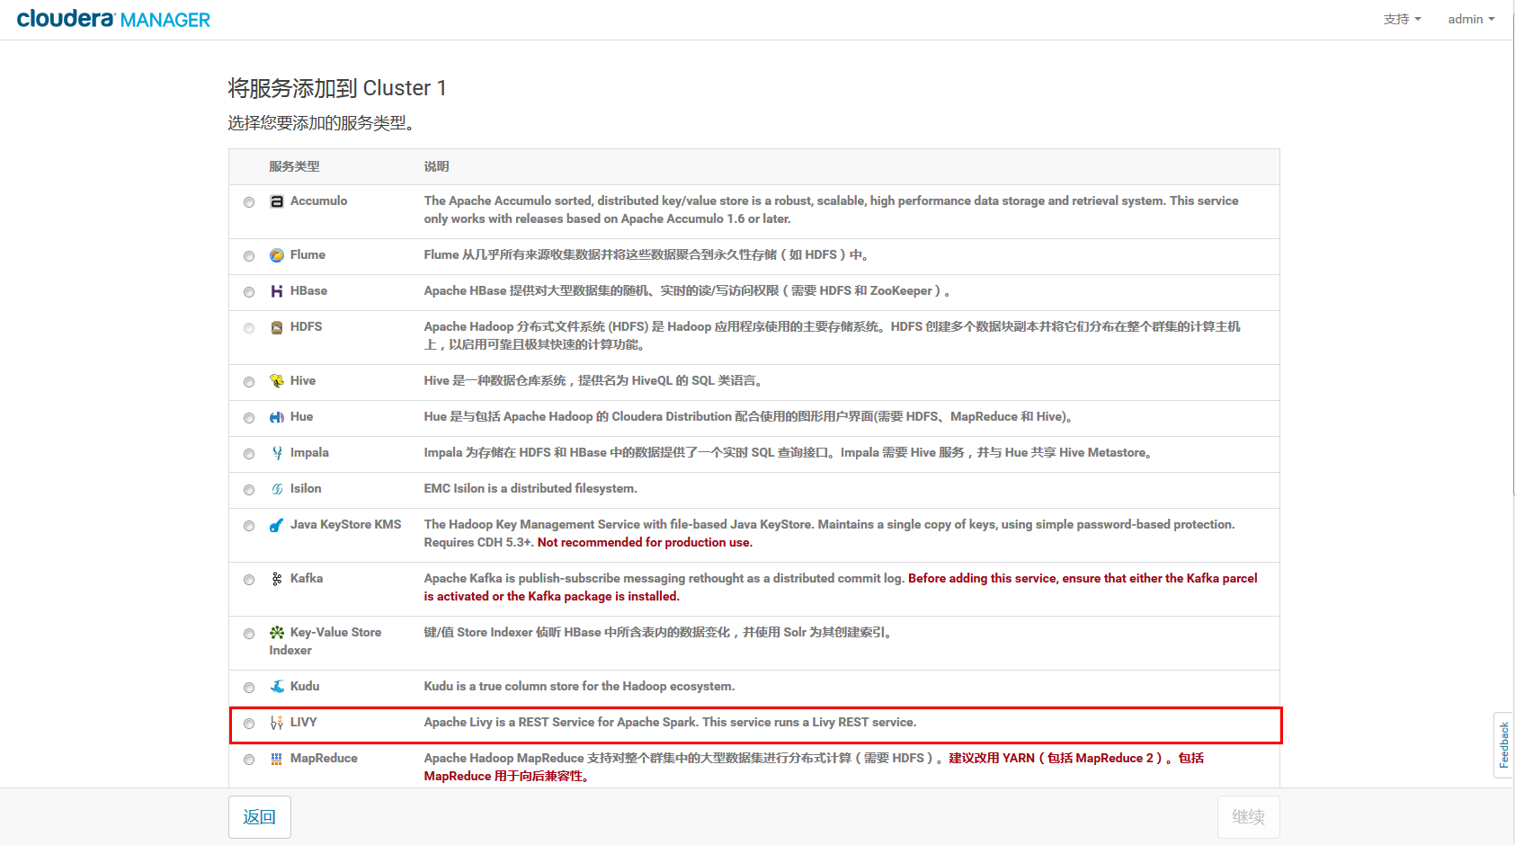
Task: Click the Hive service name
Action: 302,381
